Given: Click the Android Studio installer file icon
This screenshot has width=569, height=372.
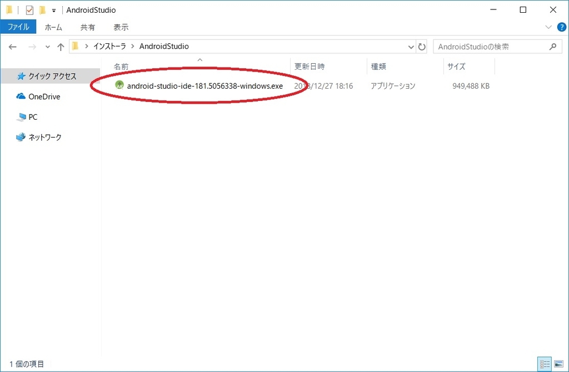Looking at the screenshot, I should click(119, 85).
